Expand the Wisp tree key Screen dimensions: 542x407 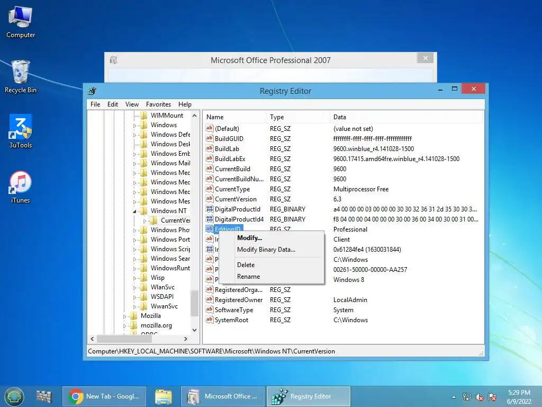(x=135, y=278)
